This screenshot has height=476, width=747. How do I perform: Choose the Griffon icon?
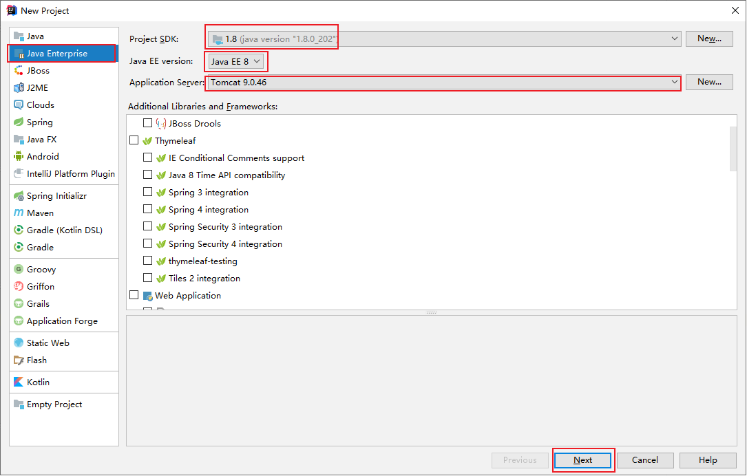point(19,286)
